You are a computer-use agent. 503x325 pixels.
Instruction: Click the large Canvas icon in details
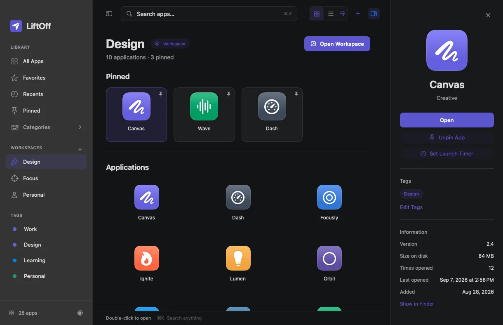click(447, 50)
